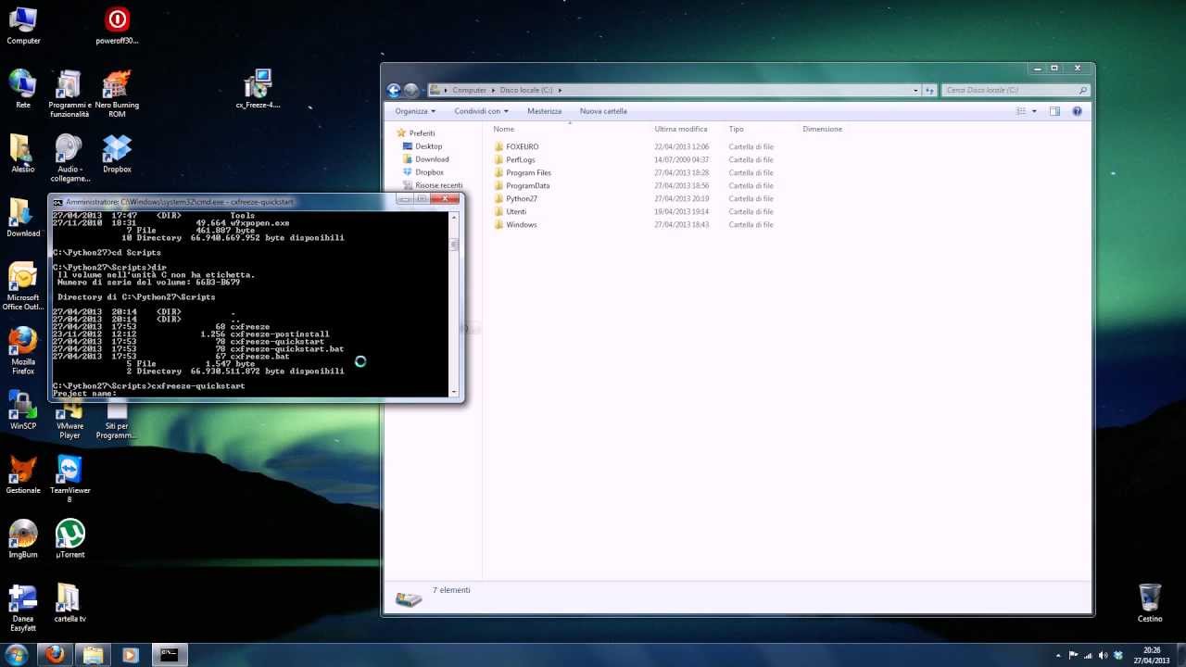Toggle the preview pane button
This screenshot has width=1186, height=667.
[1054, 111]
